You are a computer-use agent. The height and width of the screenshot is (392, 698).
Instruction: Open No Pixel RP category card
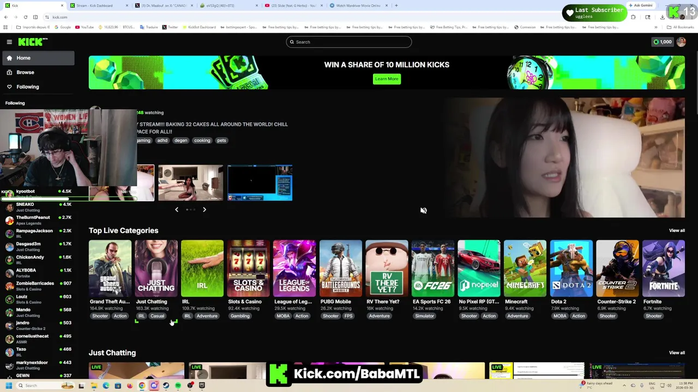pos(479,268)
